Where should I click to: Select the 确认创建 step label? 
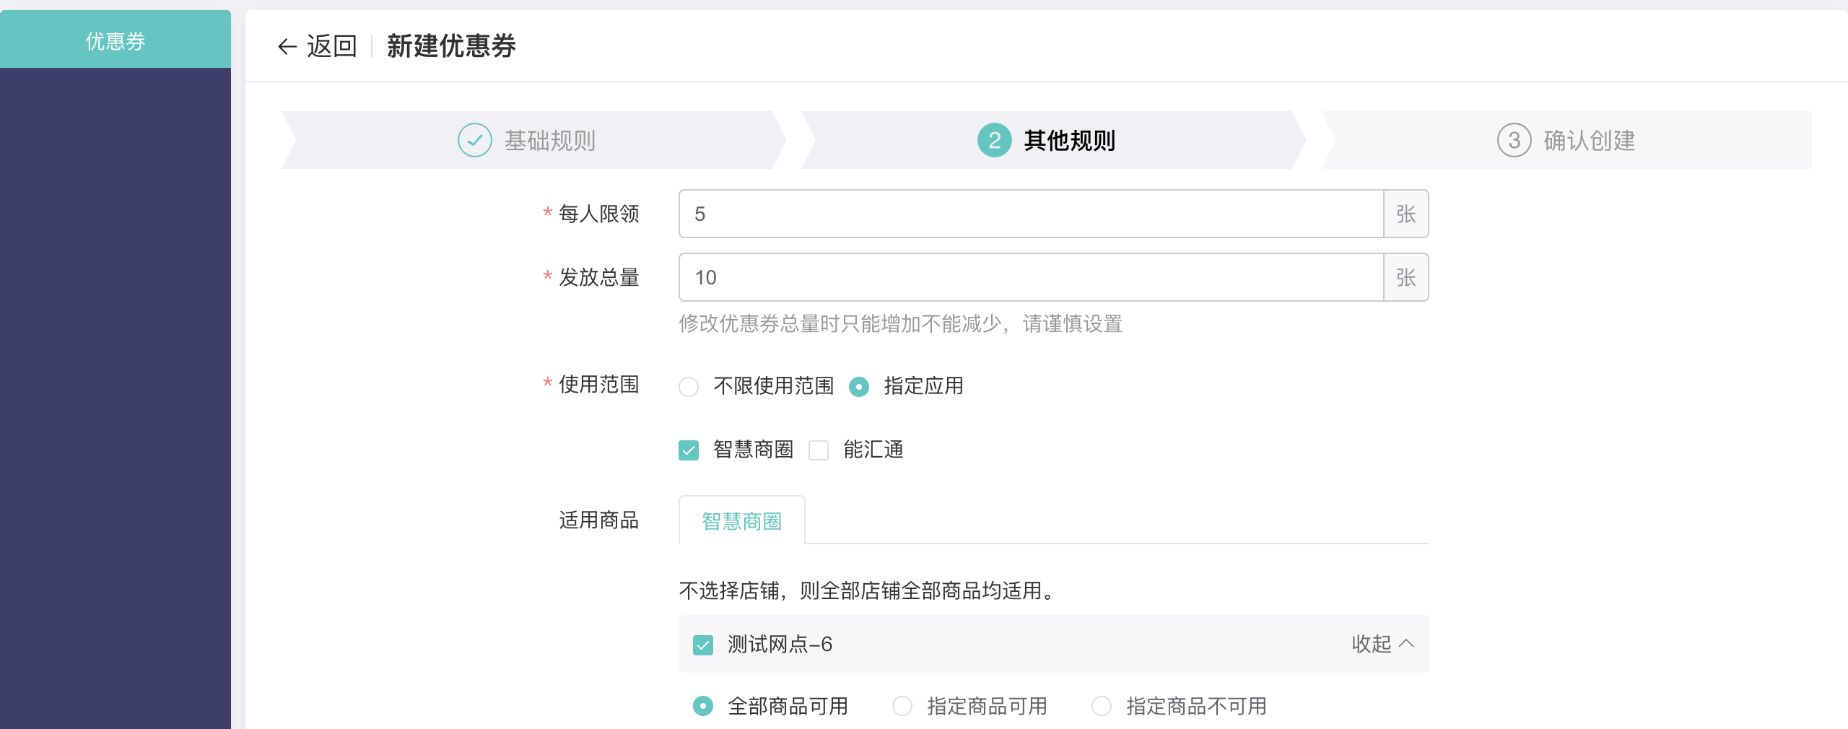[x=1590, y=140]
